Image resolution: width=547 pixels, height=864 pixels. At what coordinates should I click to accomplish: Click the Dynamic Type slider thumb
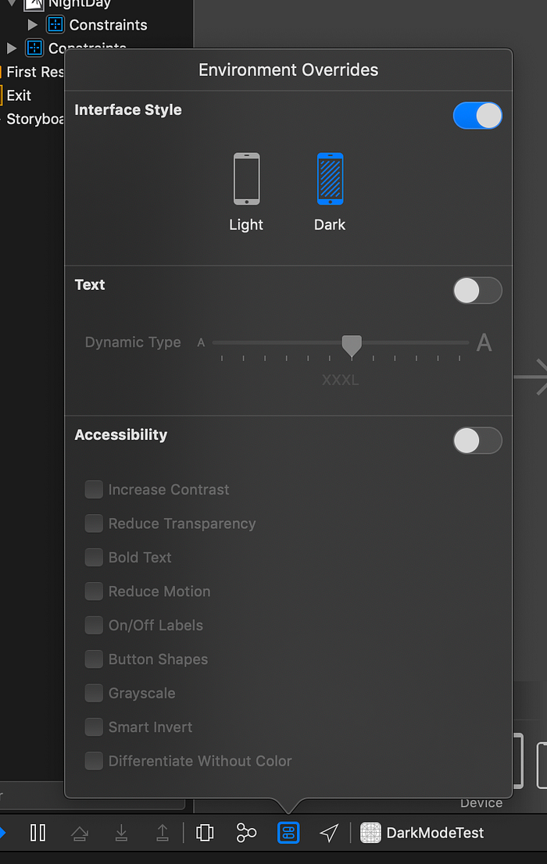(352, 344)
